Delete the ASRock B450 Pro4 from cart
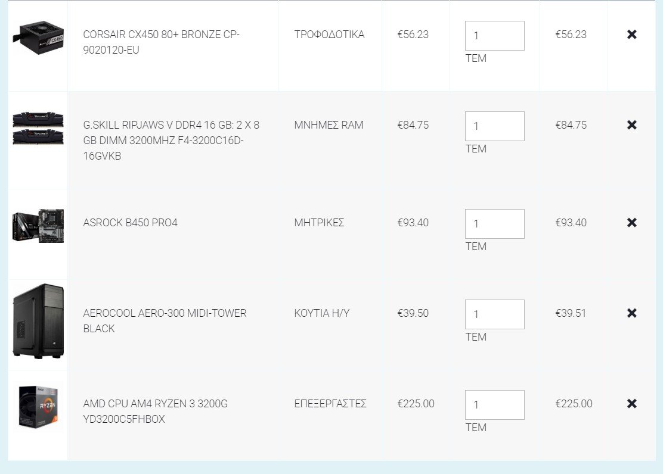 coord(632,223)
